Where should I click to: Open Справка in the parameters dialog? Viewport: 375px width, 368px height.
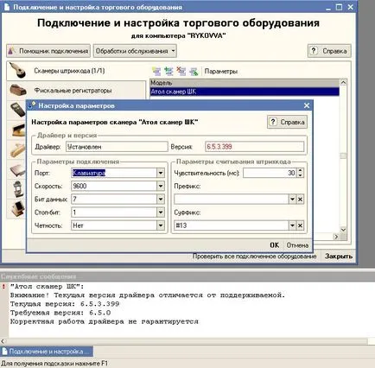287,122
